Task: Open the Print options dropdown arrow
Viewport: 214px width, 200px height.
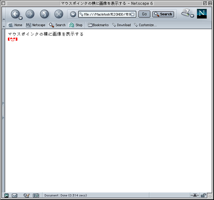Action: [192, 16]
